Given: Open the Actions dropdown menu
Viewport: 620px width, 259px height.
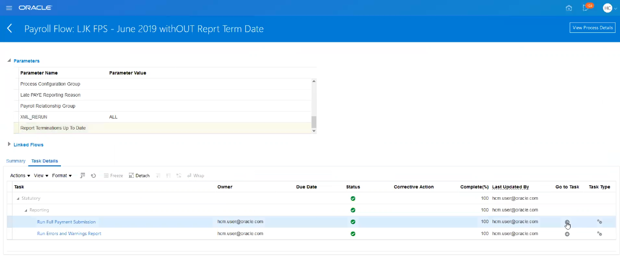Looking at the screenshot, I should (20, 176).
